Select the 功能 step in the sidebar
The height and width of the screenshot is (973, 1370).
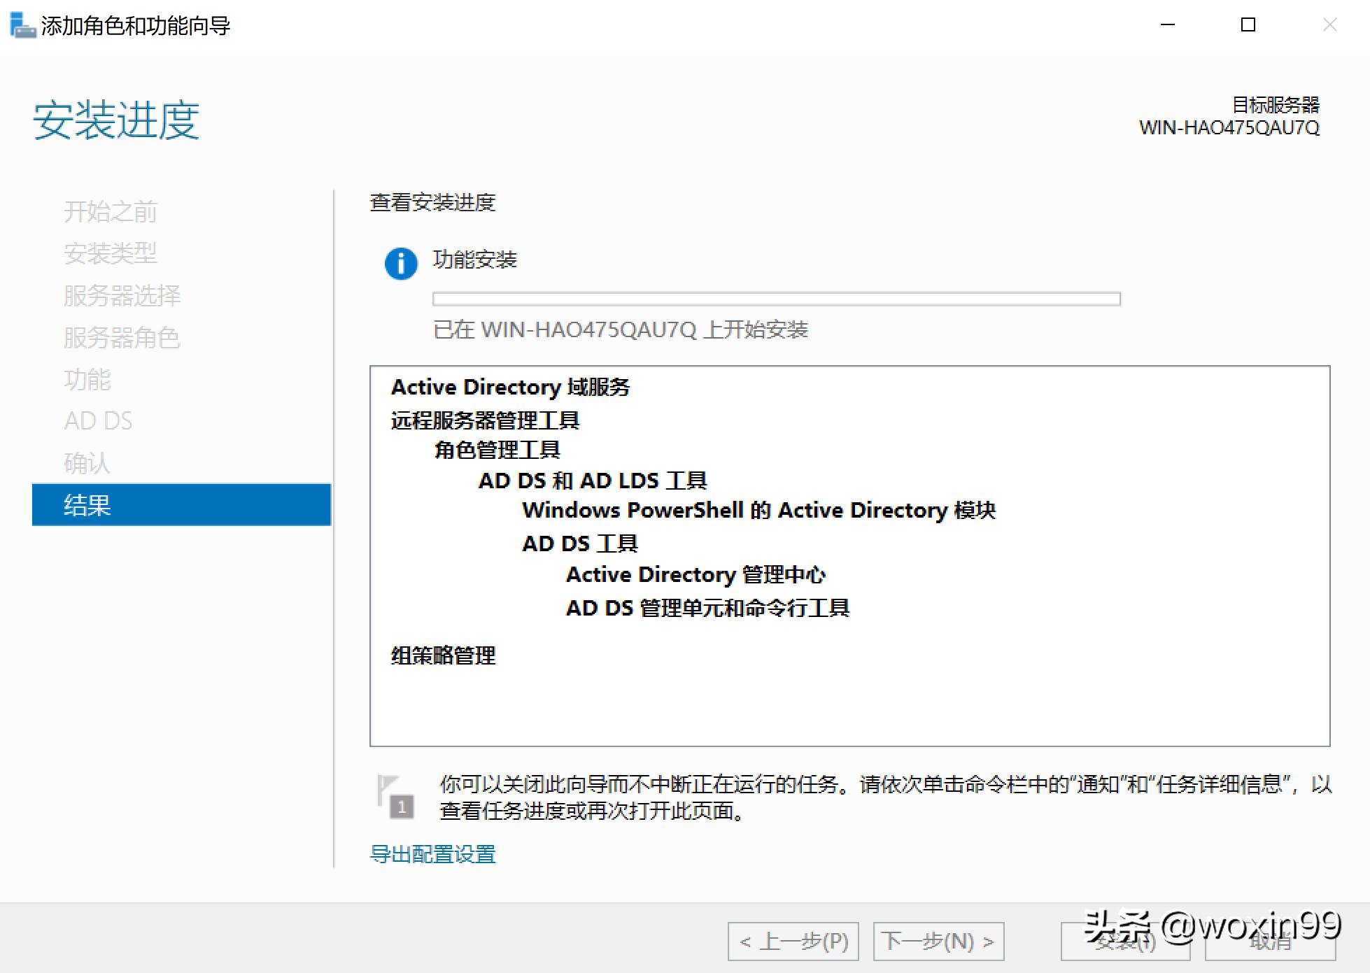coord(87,380)
